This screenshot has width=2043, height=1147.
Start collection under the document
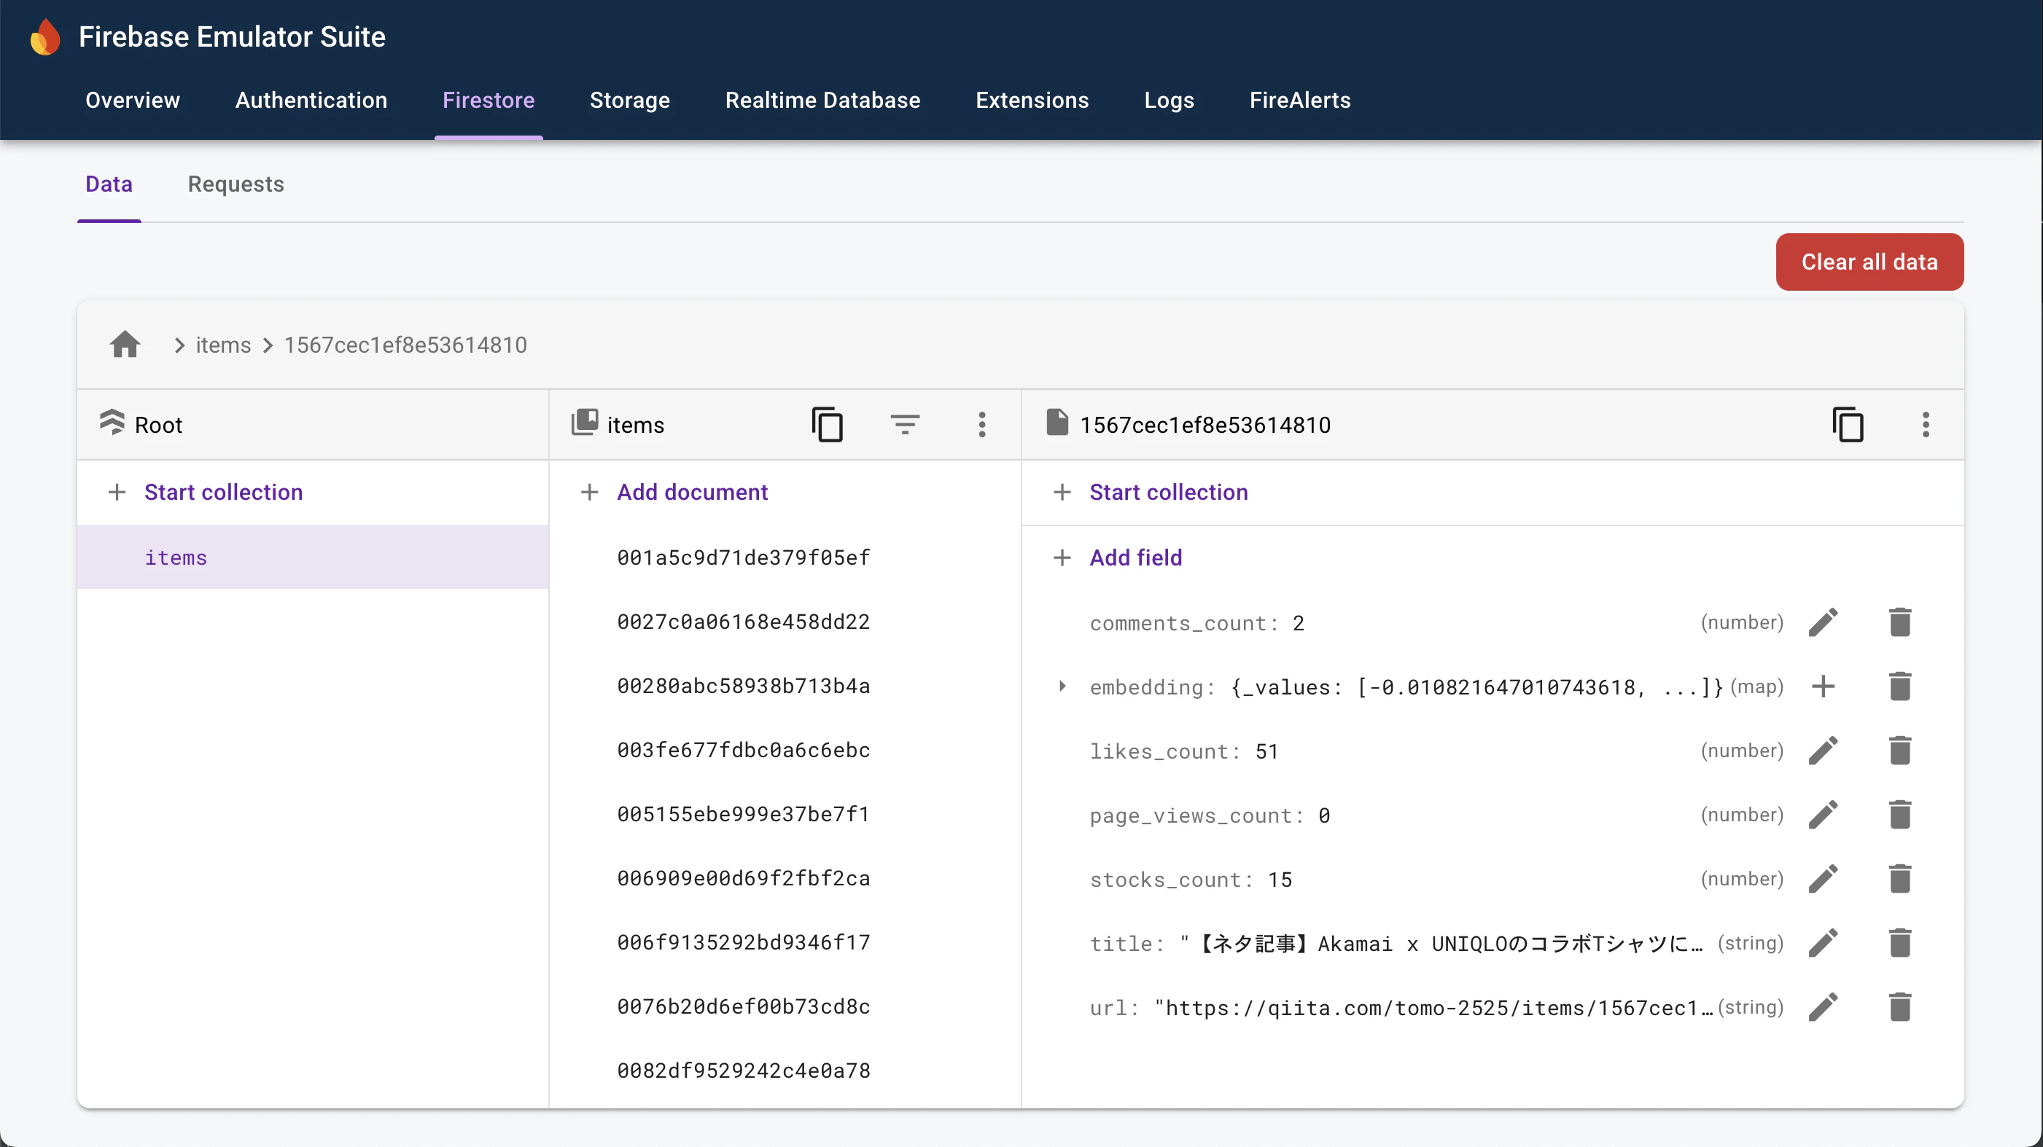point(1168,493)
